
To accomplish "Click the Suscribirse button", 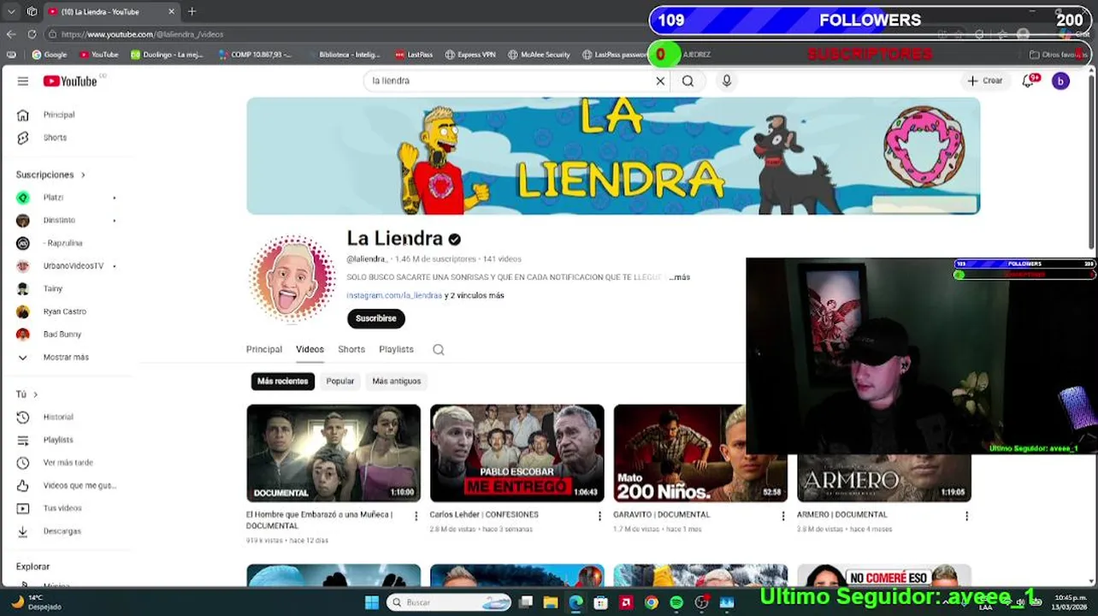I will coord(376,318).
